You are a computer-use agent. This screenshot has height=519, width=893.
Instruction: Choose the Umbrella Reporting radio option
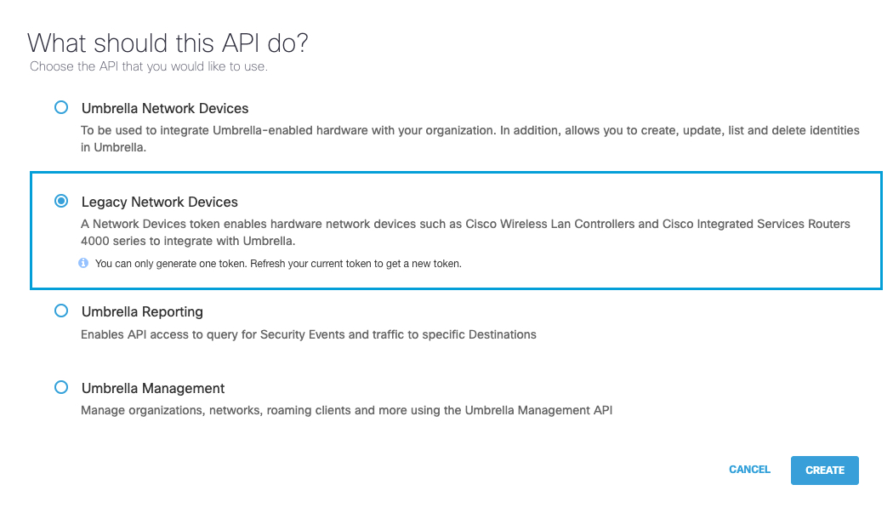[61, 311]
